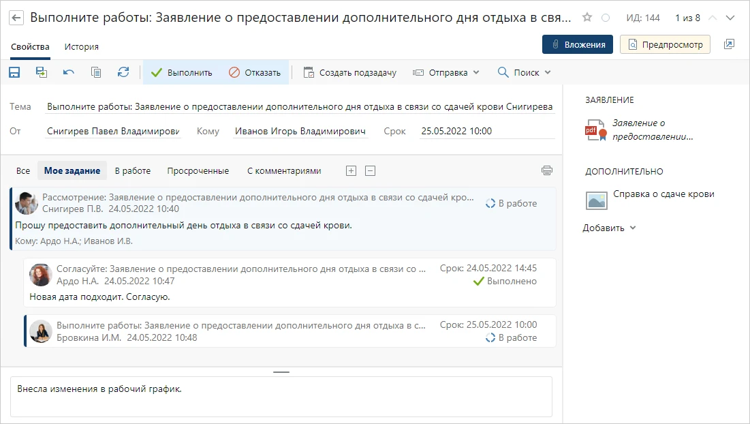Expand the Добавить dropdown in the attachments panel
Image resolution: width=750 pixels, height=424 pixels.
[609, 228]
